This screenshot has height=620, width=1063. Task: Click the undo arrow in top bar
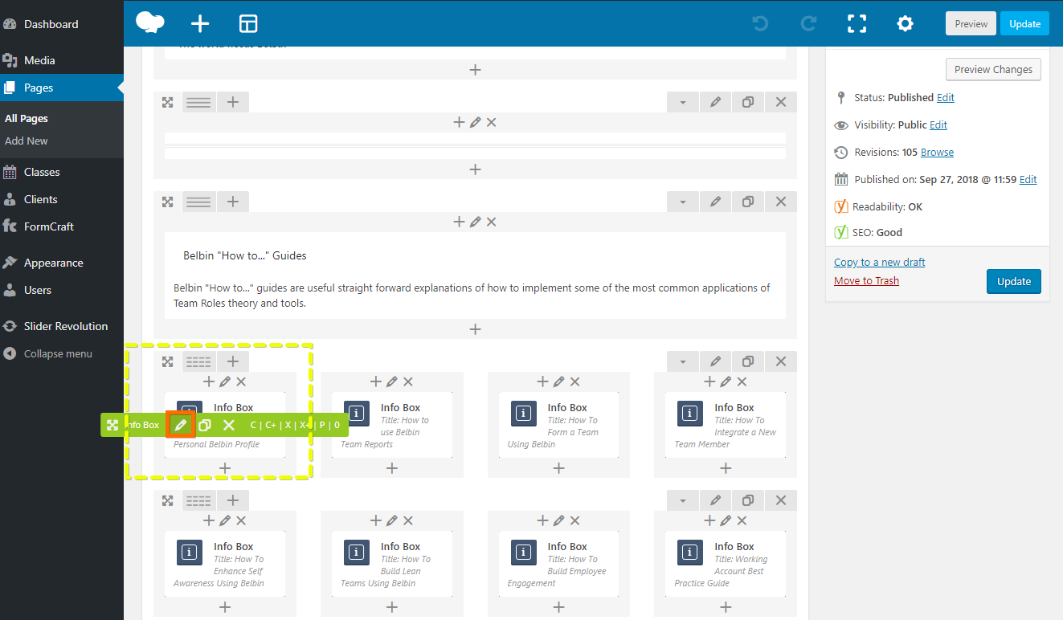pos(760,24)
